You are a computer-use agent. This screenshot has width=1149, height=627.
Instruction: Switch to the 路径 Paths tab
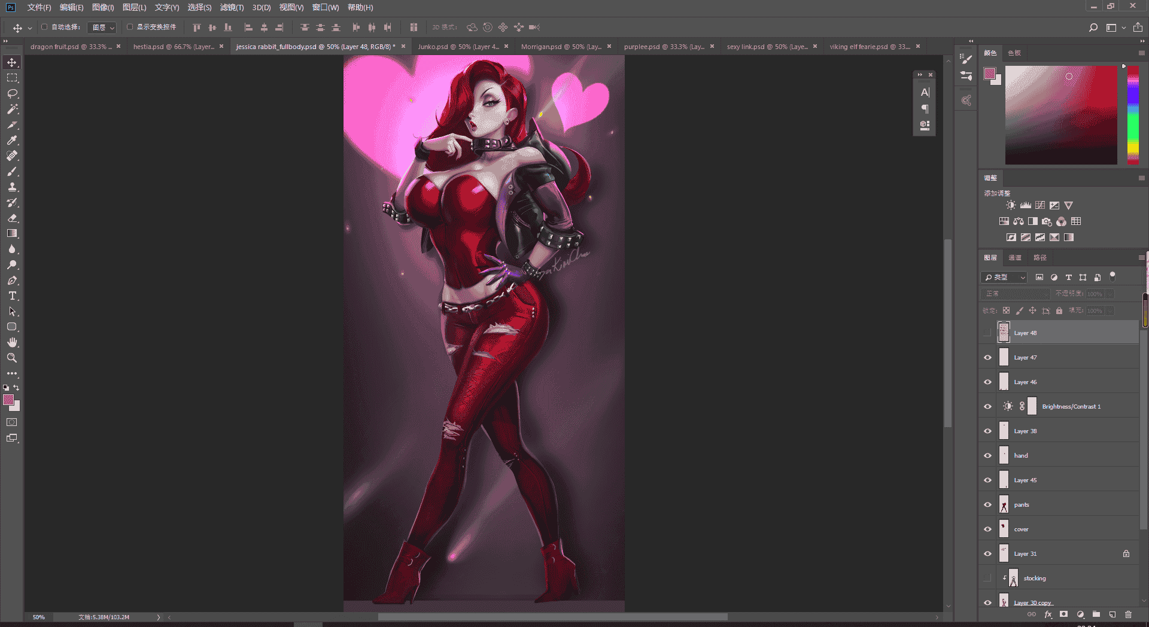1040,258
